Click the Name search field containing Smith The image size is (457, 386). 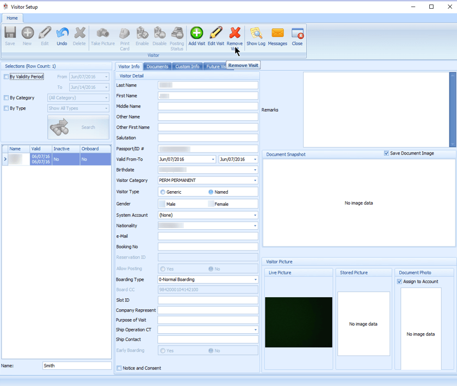click(x=77, y=365)
